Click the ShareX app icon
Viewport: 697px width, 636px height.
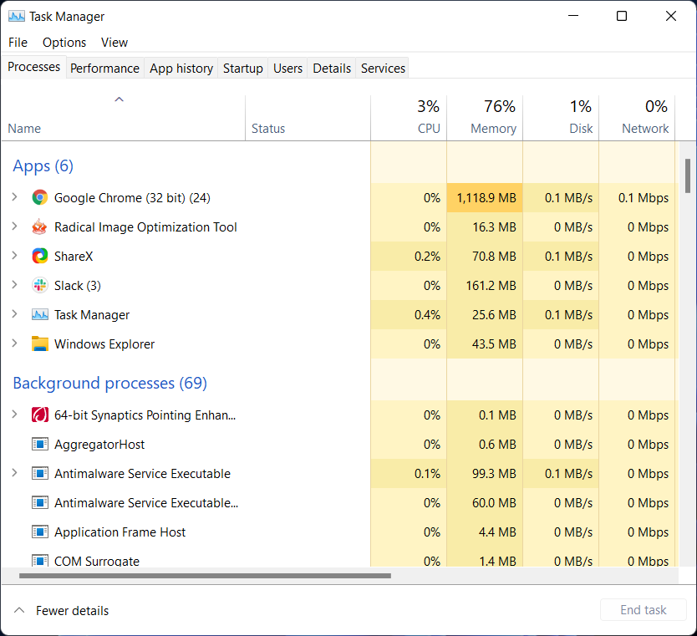tap(40, 256)
